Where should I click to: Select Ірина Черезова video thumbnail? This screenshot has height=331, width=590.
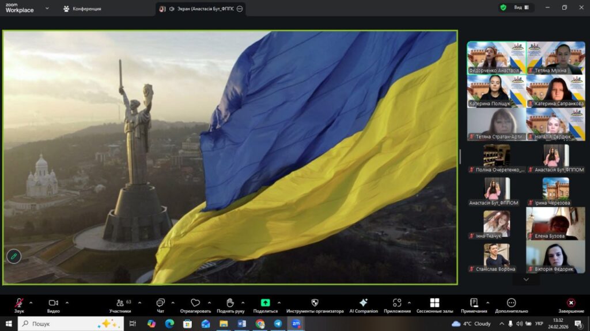555,191
